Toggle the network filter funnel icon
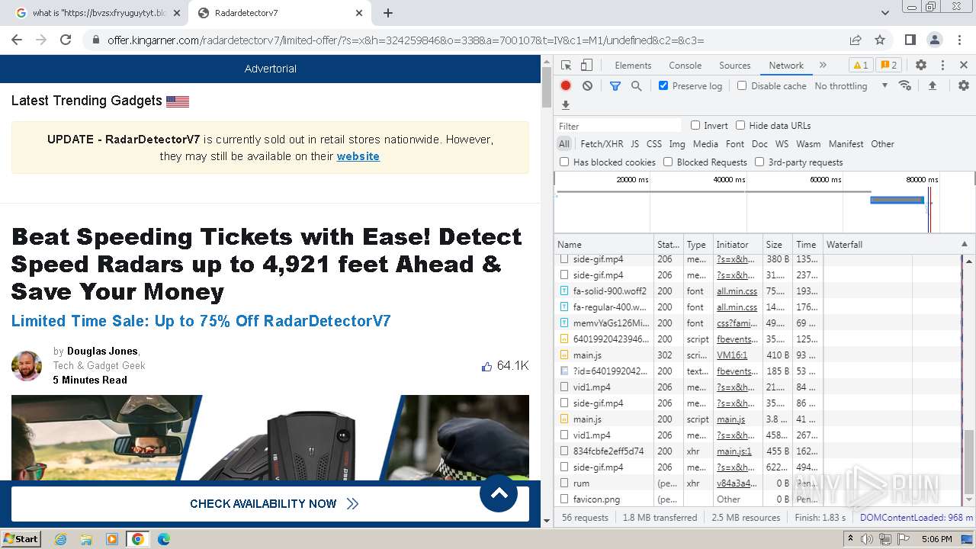 (615, 86)
